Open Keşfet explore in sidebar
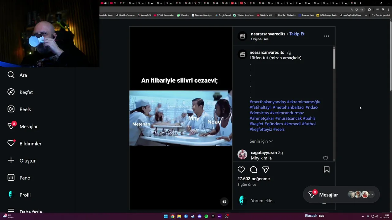 point(20,92)
